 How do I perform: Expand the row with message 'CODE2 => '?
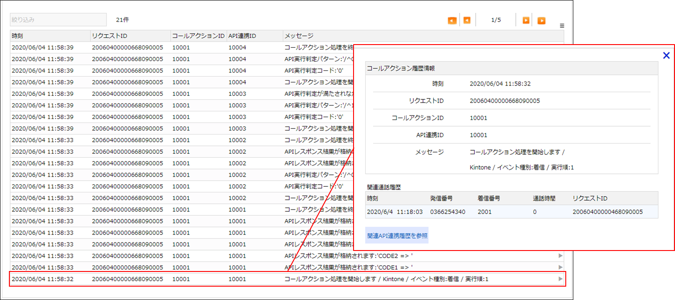click(x=561, y=255)
